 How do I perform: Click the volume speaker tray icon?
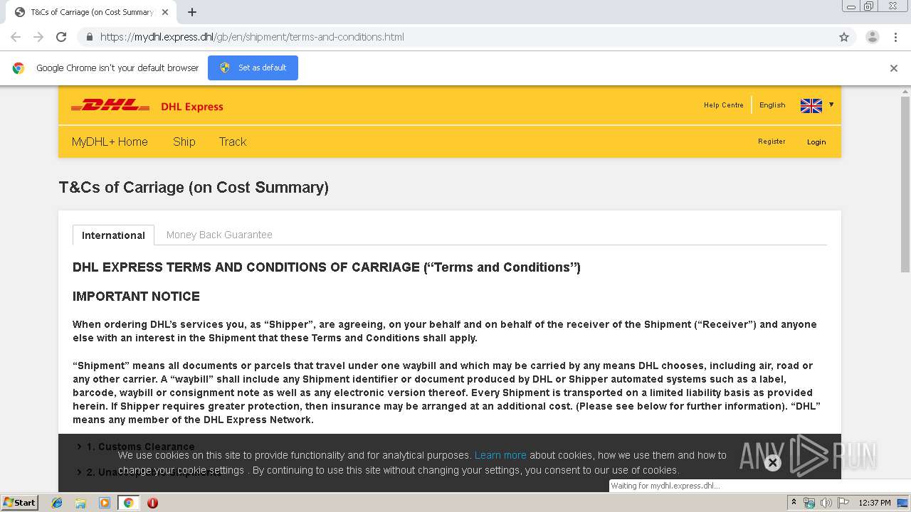(826, 503)
